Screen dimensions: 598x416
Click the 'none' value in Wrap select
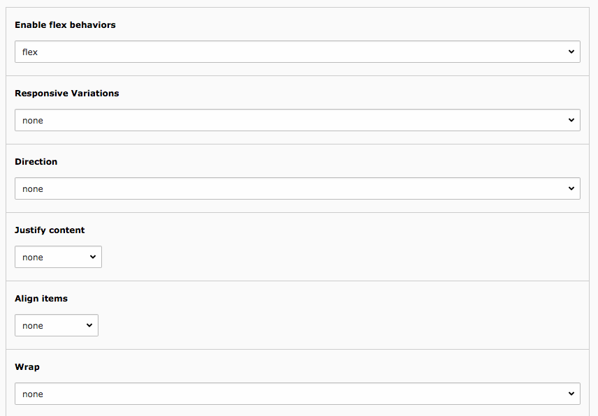coord(32,394)
